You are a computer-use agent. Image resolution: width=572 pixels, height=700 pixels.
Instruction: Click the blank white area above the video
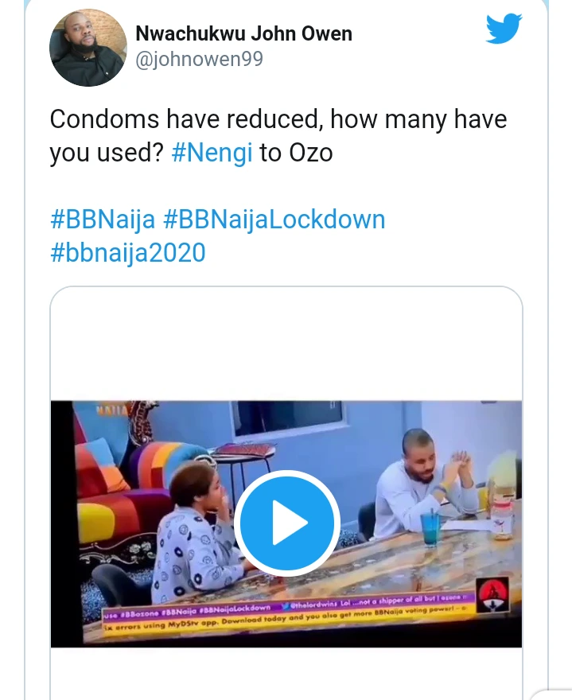pyautogui.click(x=286, y=344)
